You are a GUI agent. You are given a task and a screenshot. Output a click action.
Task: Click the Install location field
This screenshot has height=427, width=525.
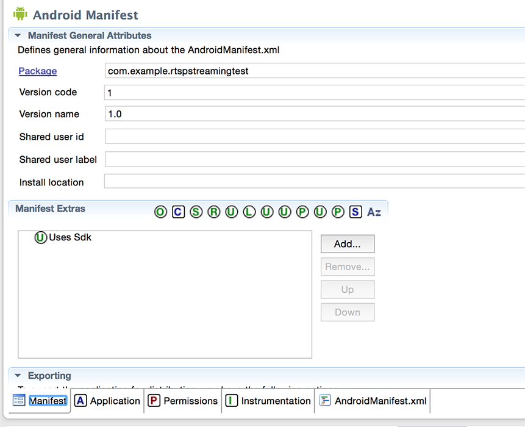pyautogui.click(x=314, y=182)
